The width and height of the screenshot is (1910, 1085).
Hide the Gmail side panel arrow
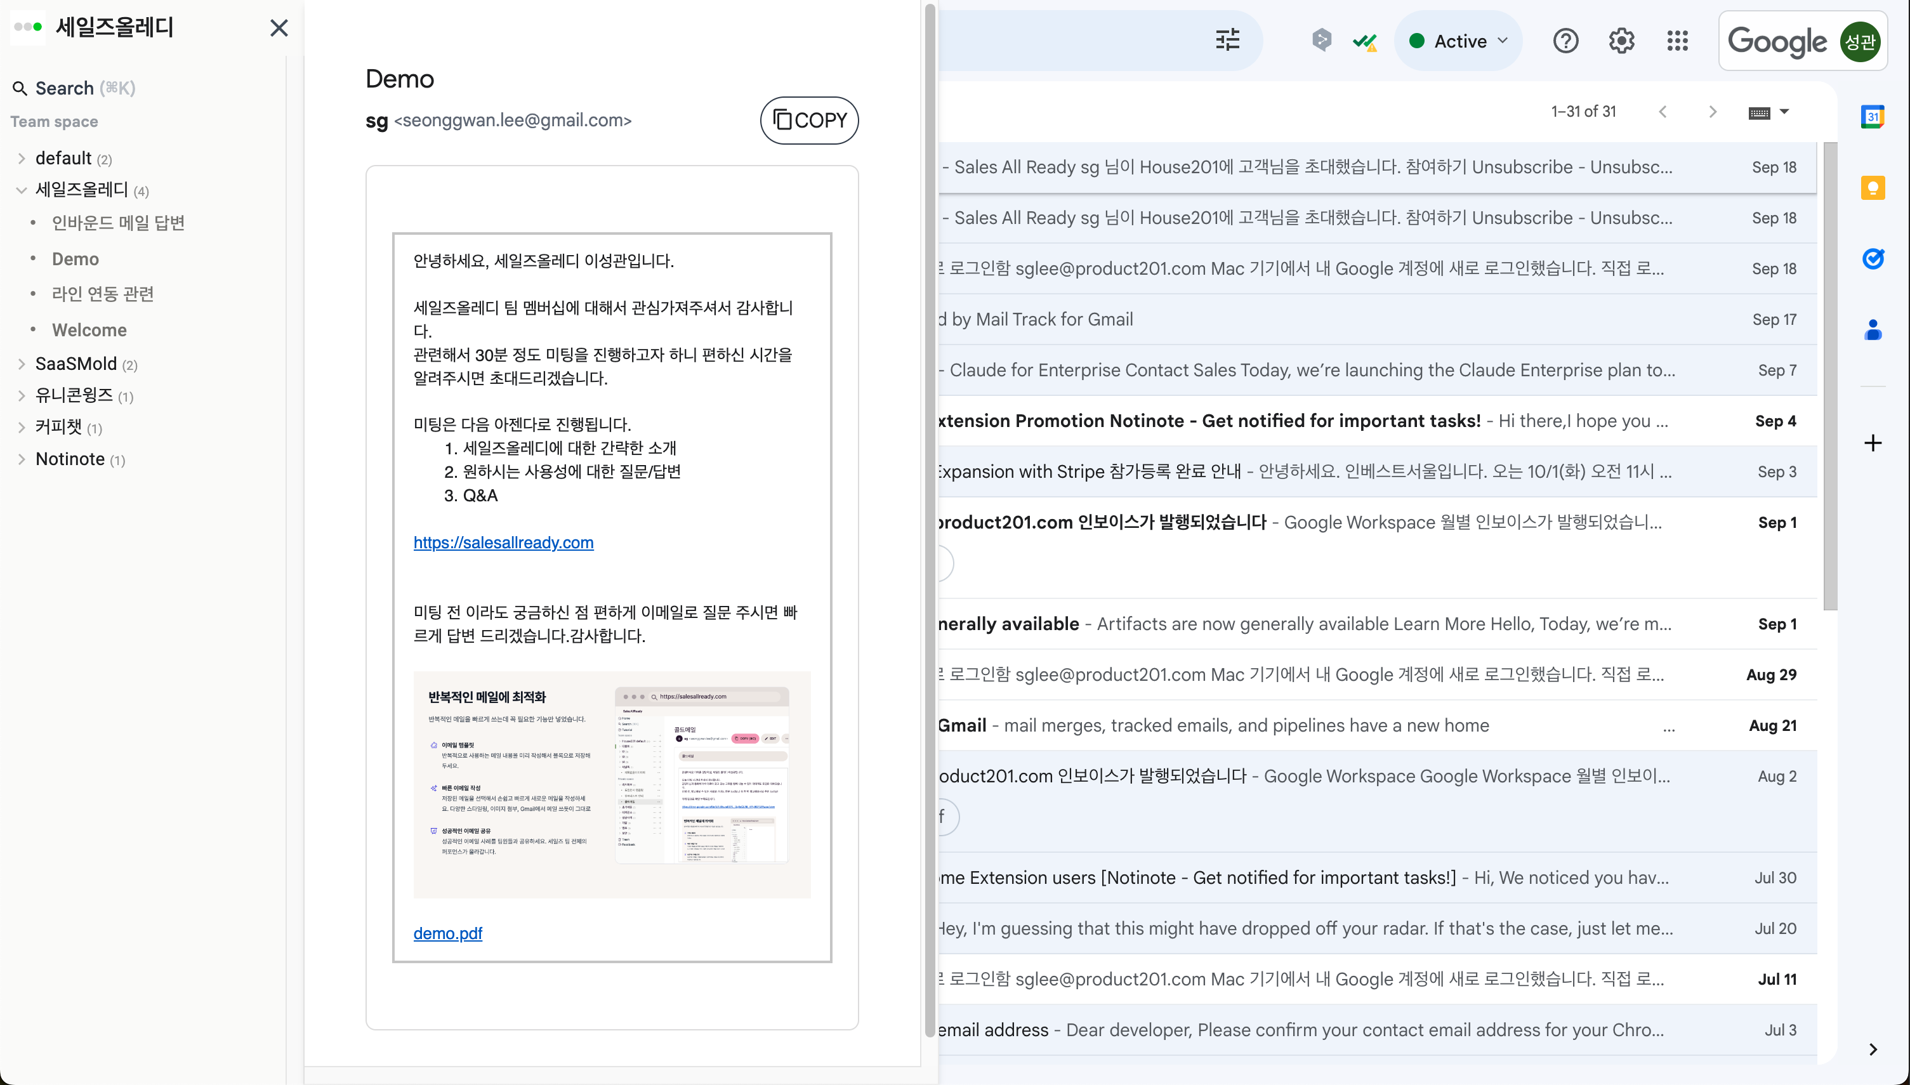coord(1873,1049)
